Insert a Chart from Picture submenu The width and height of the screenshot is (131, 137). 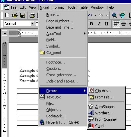106,126
